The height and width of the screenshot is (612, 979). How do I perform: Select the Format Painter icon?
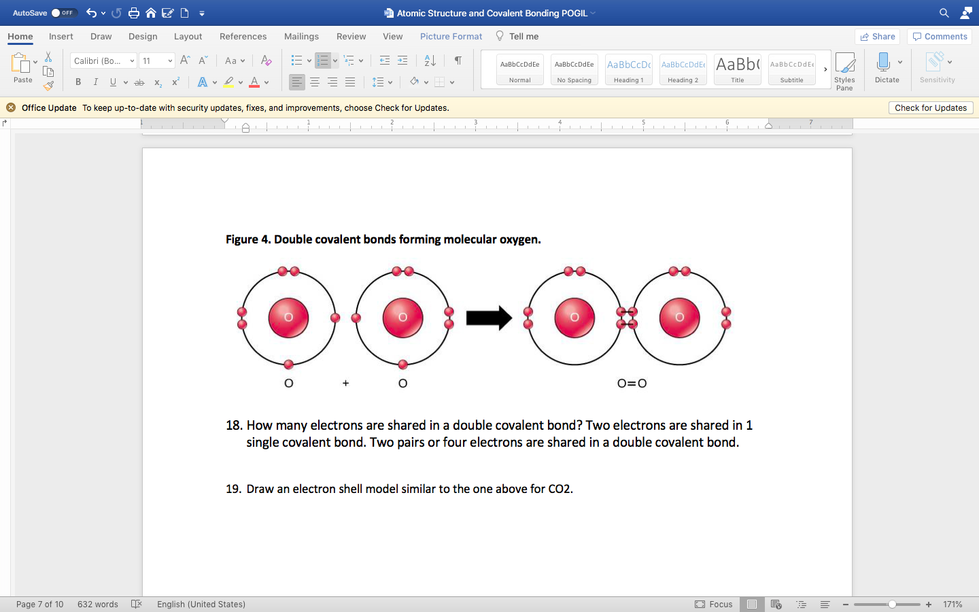48,85
